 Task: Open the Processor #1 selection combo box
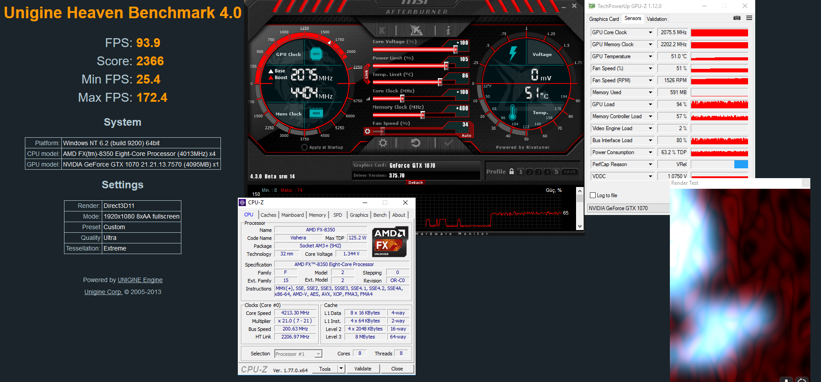click(x=298, y=354)
